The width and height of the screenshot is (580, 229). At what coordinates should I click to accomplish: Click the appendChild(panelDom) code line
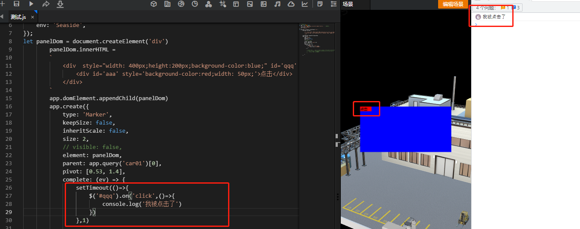108,98
